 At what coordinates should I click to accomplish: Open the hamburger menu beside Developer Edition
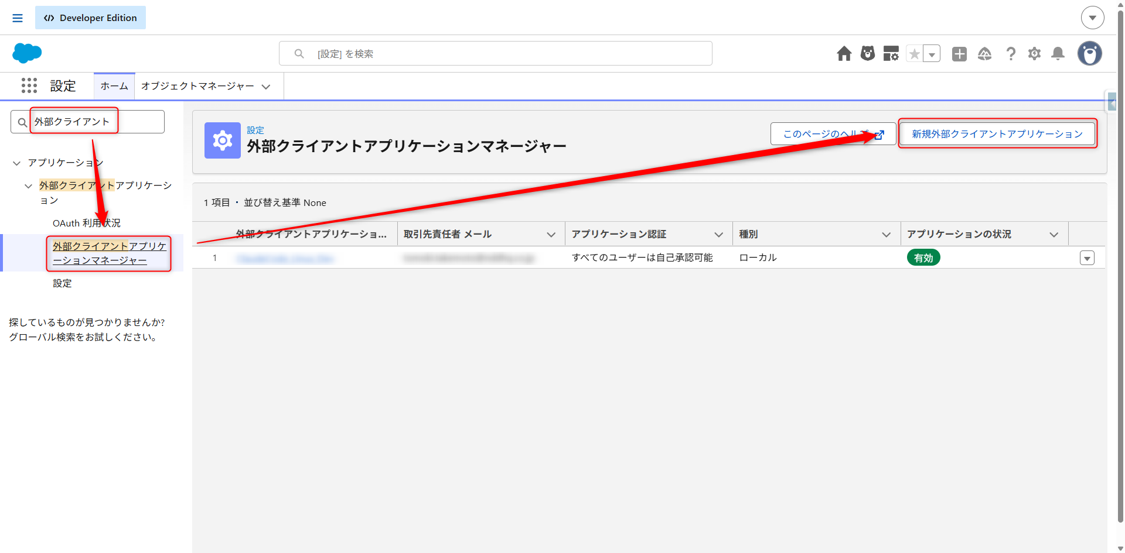18,18
